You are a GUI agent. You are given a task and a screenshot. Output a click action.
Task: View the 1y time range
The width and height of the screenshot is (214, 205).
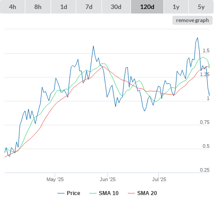point(176,7)
